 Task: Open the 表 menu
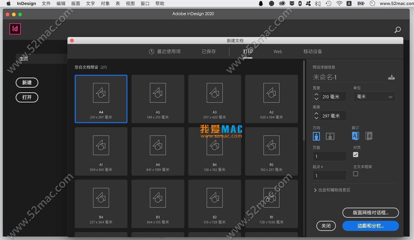(x=118, y=3)
